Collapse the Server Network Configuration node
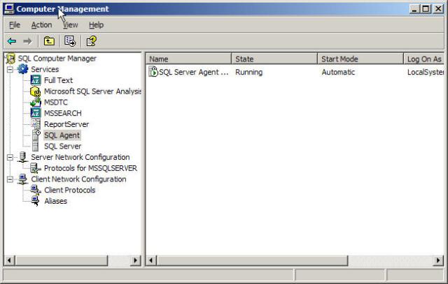Screen dimensions: 448x284 10,157
